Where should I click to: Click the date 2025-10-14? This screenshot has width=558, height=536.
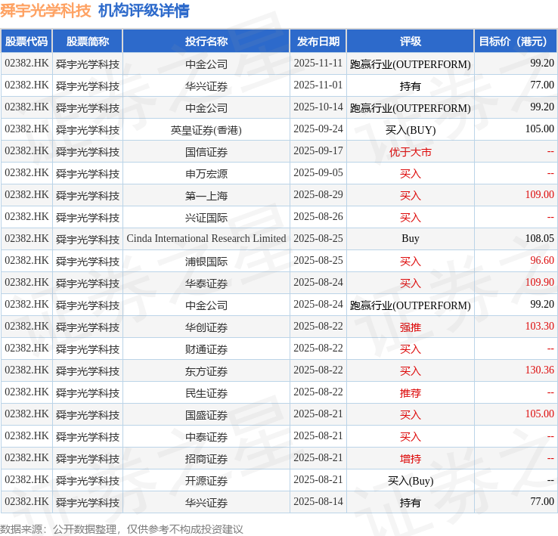[x=318, y=107]
